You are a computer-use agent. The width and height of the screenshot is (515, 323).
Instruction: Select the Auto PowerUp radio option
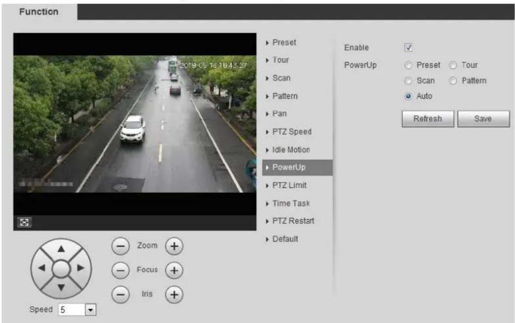coord(408,96)
